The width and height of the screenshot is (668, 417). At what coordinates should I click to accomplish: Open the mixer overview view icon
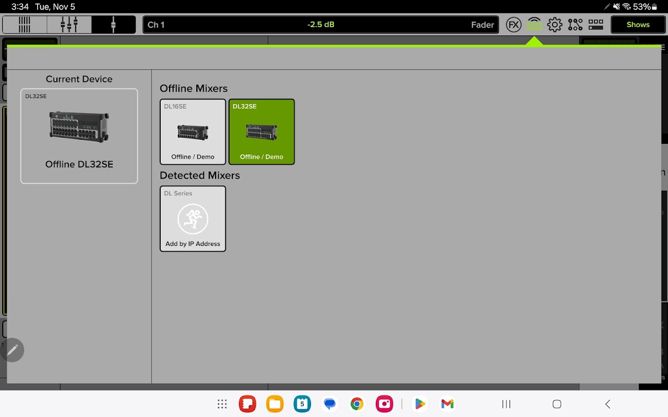click(25, 24)
